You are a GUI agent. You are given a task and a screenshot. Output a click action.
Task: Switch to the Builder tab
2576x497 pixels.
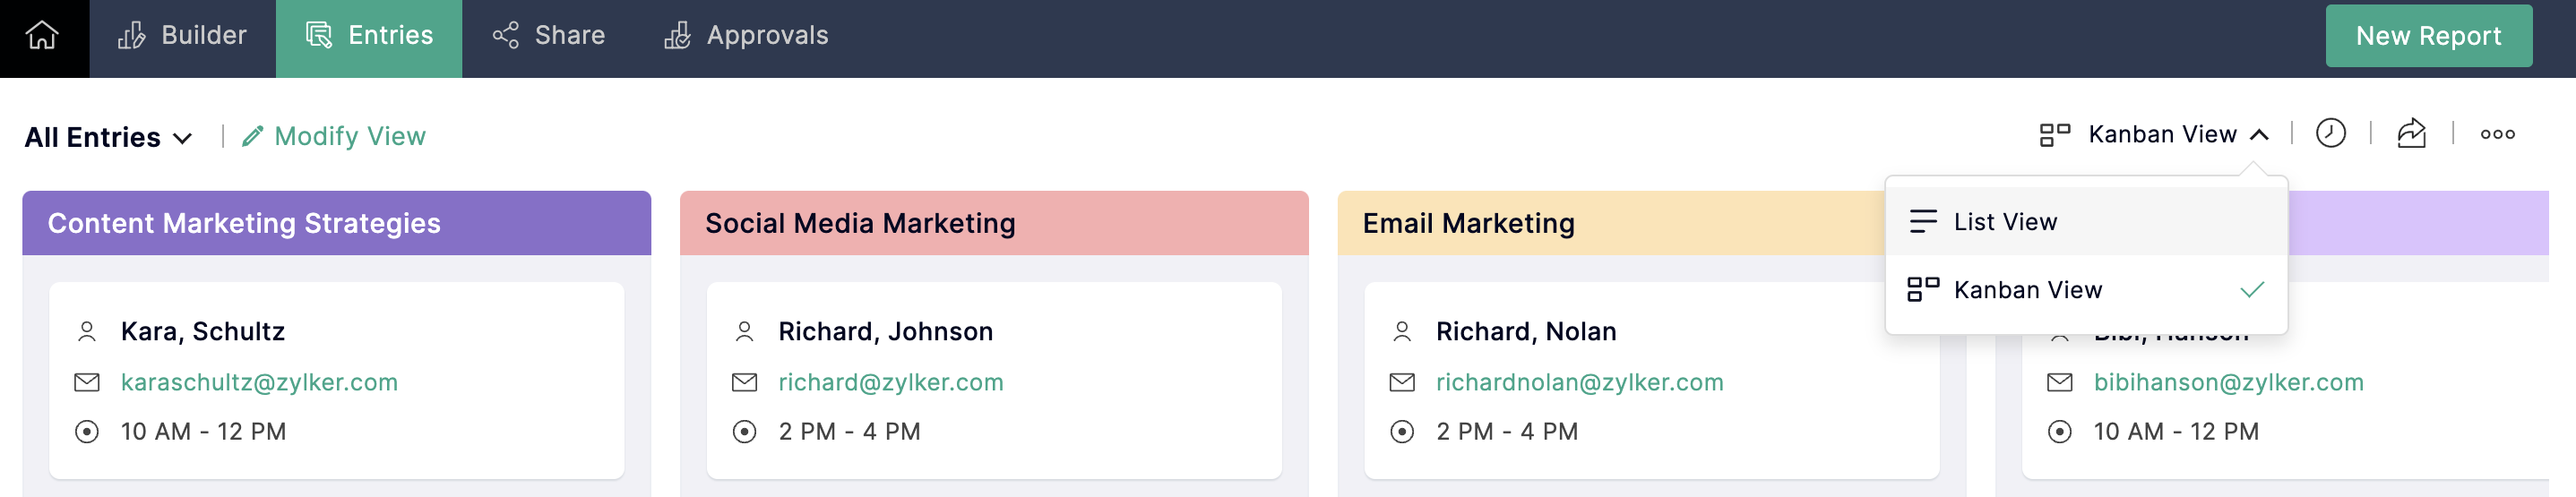point(182,37)
